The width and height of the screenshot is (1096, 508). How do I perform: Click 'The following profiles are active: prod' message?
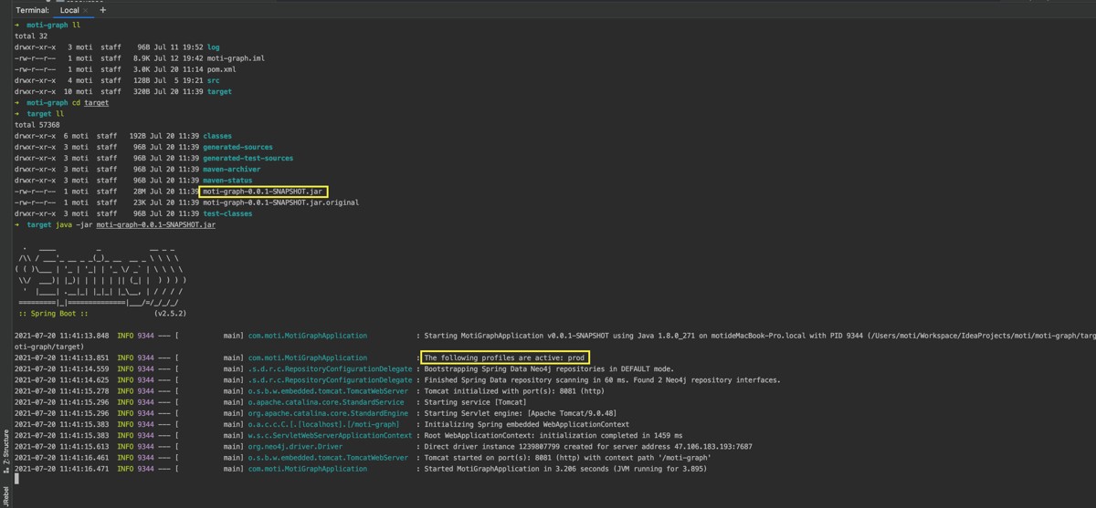click(504, 358)
